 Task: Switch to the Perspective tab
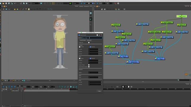coord(86,6)
